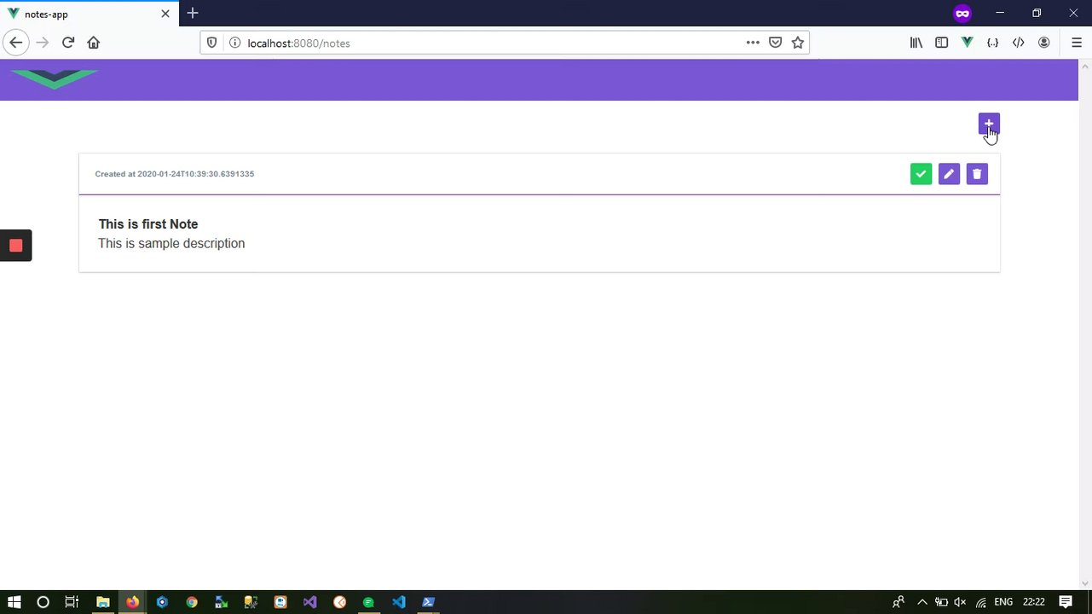Bookmark this page with star icon

(x=798, y=43)
